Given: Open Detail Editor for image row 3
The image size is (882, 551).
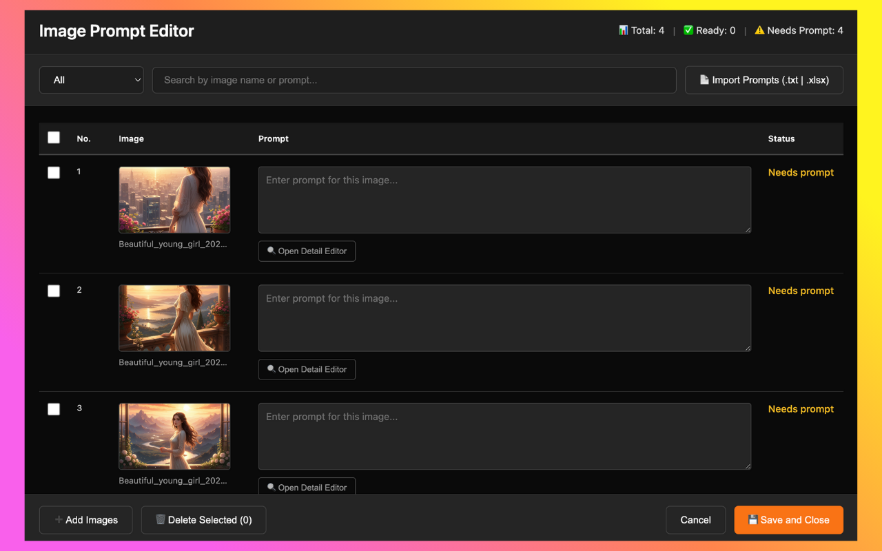Looking at the screenshot, I should (x=307, y=486).
